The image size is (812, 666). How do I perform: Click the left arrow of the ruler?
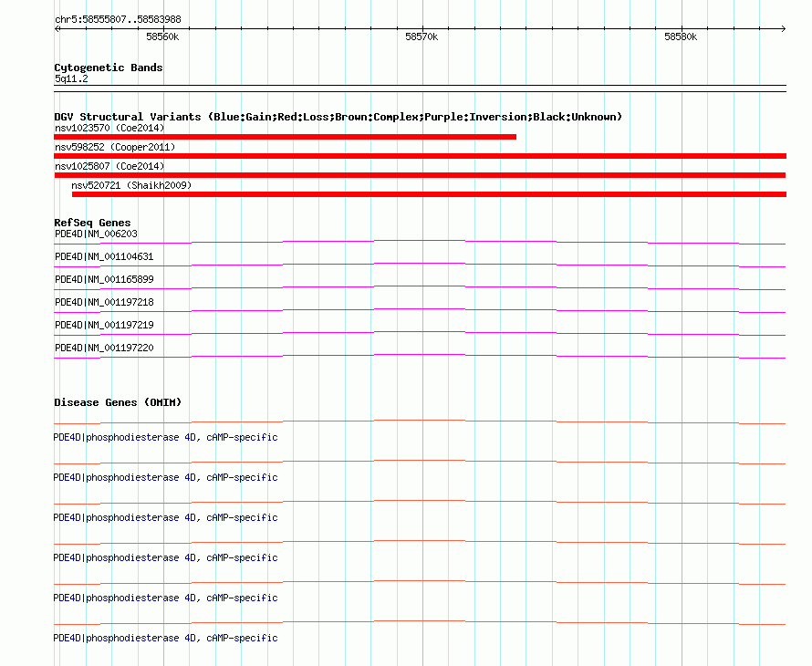click(x=57, y=29)
